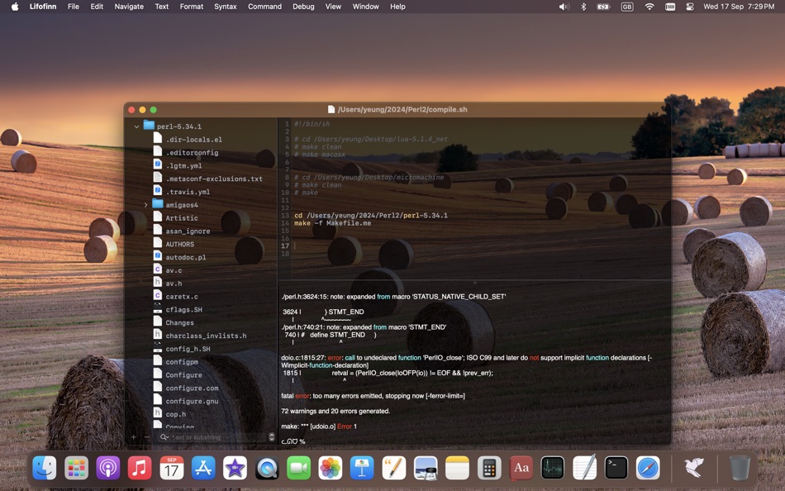Click the amigaos4 folder icon
The width and height of the screenshot is (785, 491).
(158, 204)
